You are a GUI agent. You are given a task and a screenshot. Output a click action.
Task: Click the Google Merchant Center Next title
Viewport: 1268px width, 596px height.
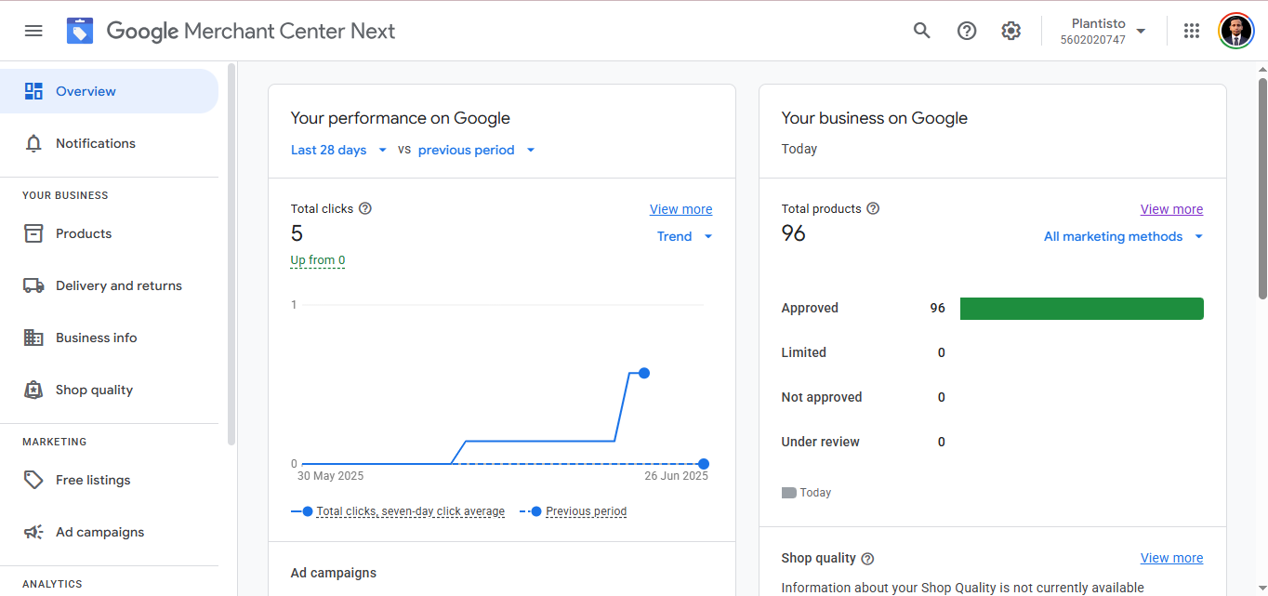(251, 31)
